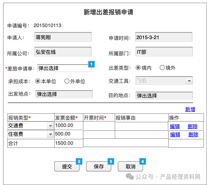
Task: Click the 保存 save button
Action: [x=98, y=166]
